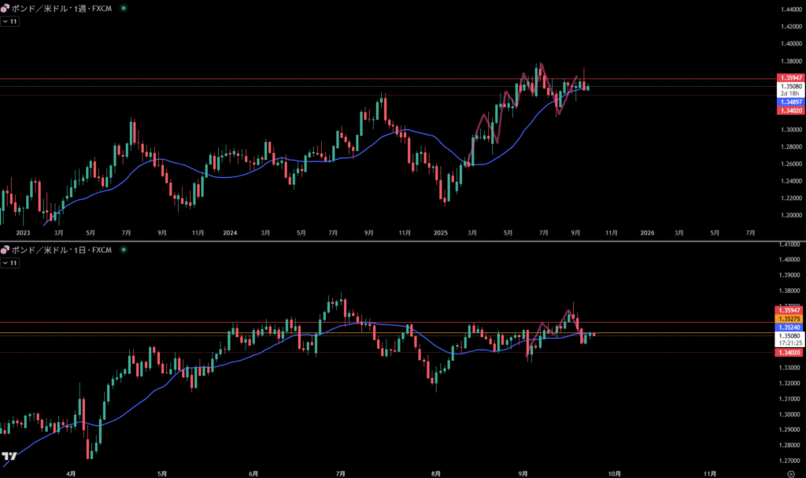Viewport: 806px width, 478px height.
Task: Click the green market status dot on daily chart
Action: pos(122,250)
